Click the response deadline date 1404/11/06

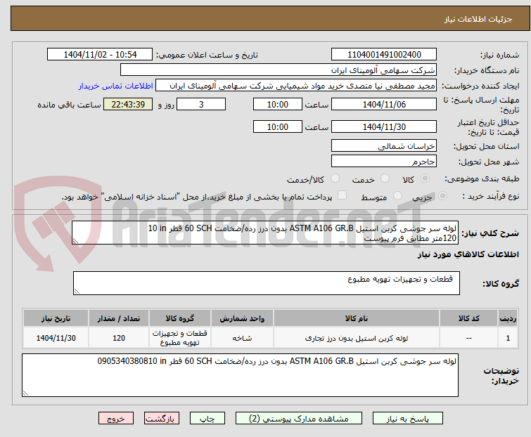(x=384, y=105)
